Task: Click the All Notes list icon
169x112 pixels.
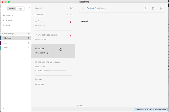Action: (4, 15)
